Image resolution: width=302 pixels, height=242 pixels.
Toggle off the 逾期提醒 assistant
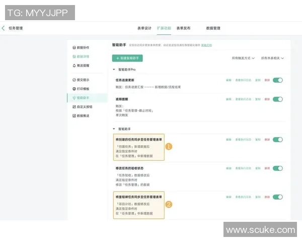278,99
